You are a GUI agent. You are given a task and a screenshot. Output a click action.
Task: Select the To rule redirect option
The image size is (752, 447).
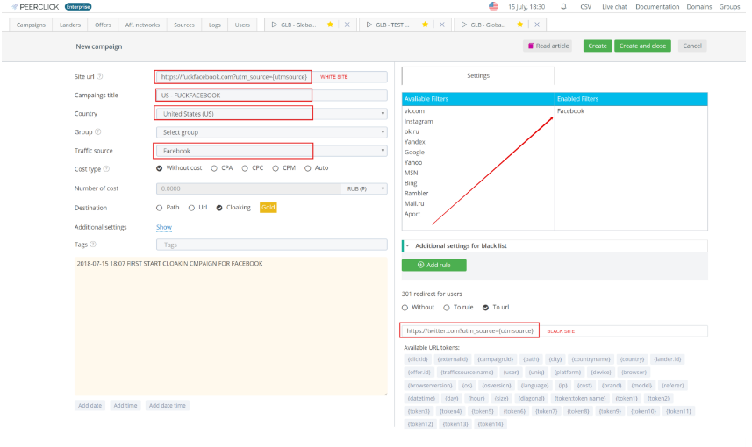[x=446, y=308]
